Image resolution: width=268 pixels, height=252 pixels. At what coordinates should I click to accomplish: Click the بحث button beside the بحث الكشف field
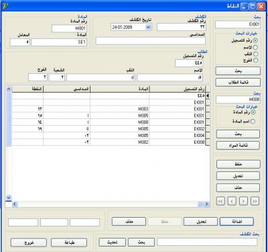point(141,242)
